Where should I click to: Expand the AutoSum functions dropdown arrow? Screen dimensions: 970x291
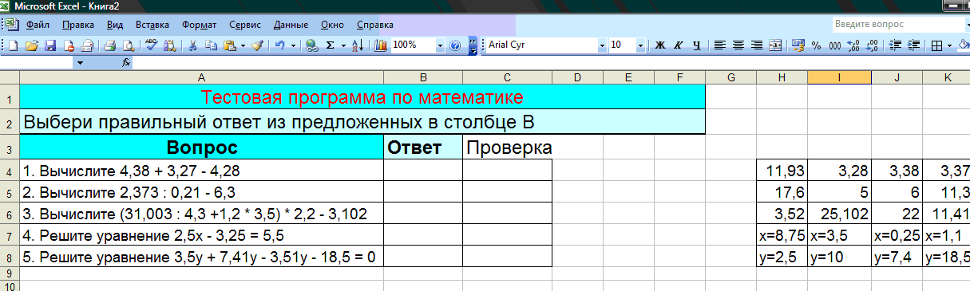click(x=344, y=45)
